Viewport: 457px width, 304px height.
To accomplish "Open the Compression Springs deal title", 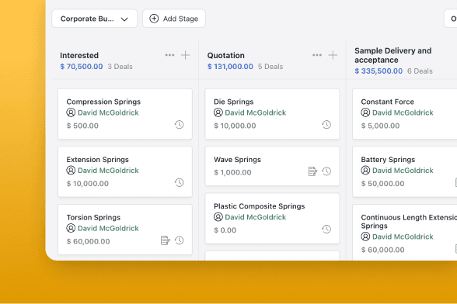I will pyautogui.click(x=103, y=102).
